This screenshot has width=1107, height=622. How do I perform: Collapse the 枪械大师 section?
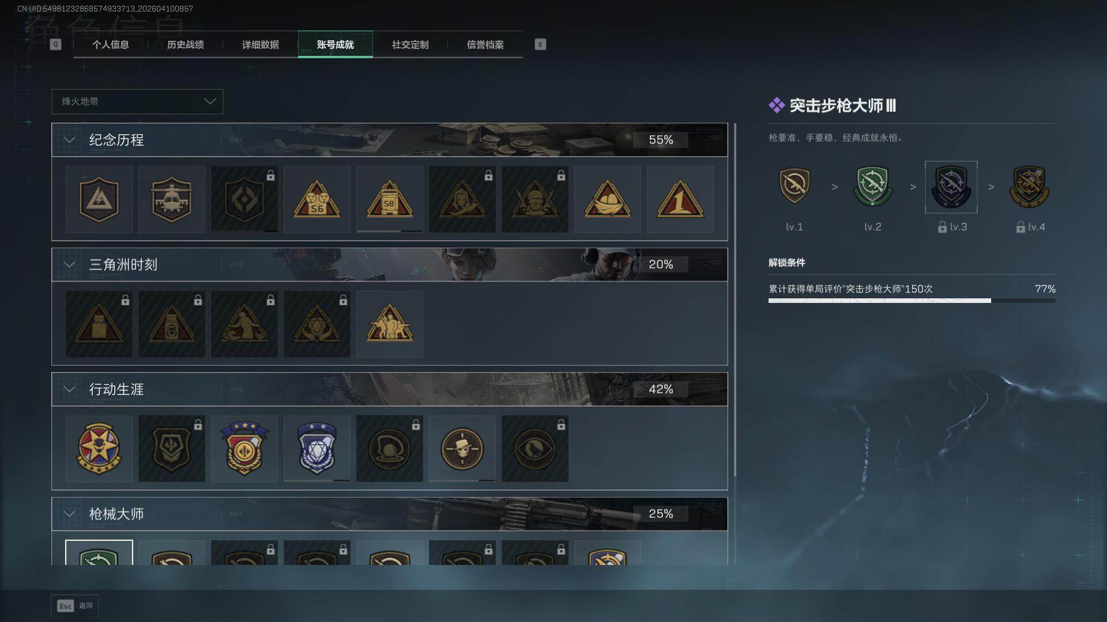tap(69, 514)
